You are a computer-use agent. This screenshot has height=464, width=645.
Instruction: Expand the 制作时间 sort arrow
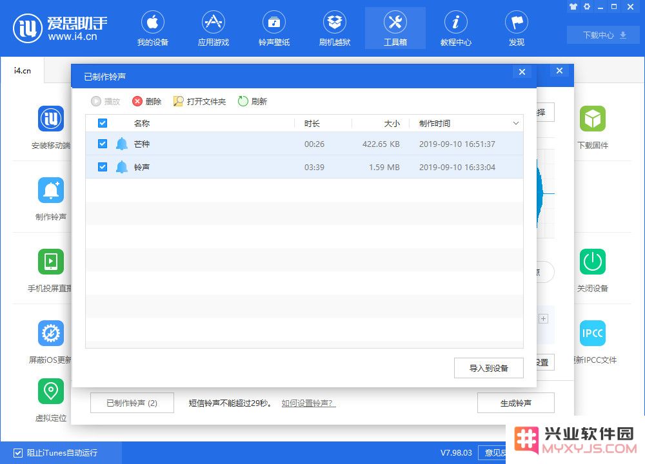click(x=516, y=123)
